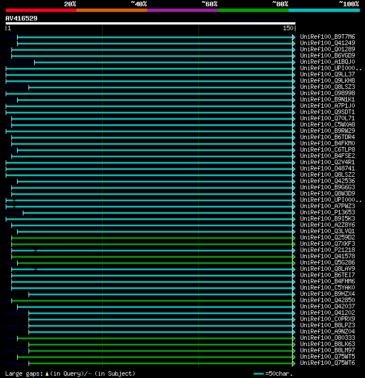Viewport: 365px width, 378px height.
Task: Click the UniRef100_B9I5K3 label
Action: [327, 218]
